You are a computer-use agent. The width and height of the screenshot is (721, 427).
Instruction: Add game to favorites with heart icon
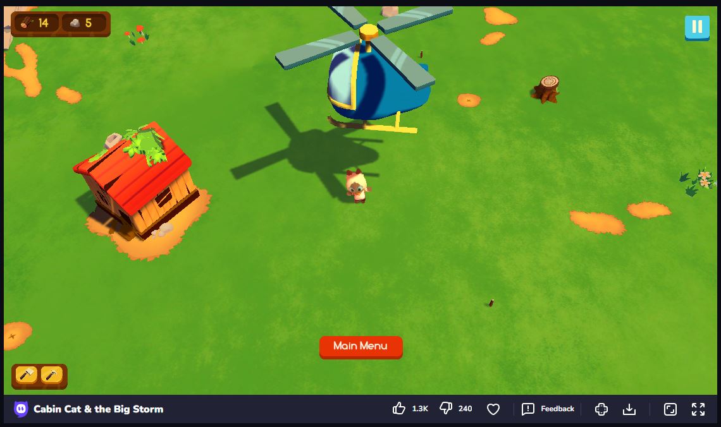click(493, 409)
